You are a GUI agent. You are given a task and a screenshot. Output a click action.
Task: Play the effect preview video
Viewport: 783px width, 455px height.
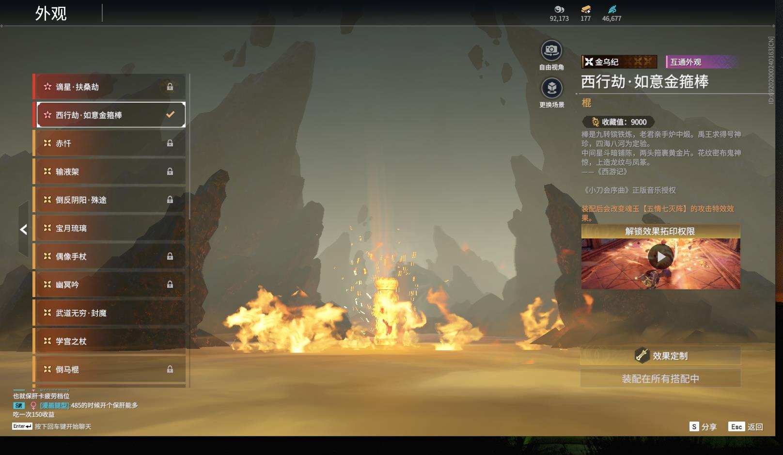[660, 256]
